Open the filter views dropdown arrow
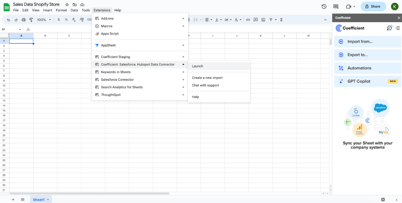The height and width of the screenshot is (203, 402). (276, 20)
